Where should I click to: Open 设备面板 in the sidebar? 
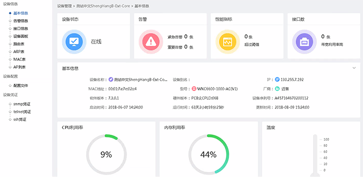(21, 36)
